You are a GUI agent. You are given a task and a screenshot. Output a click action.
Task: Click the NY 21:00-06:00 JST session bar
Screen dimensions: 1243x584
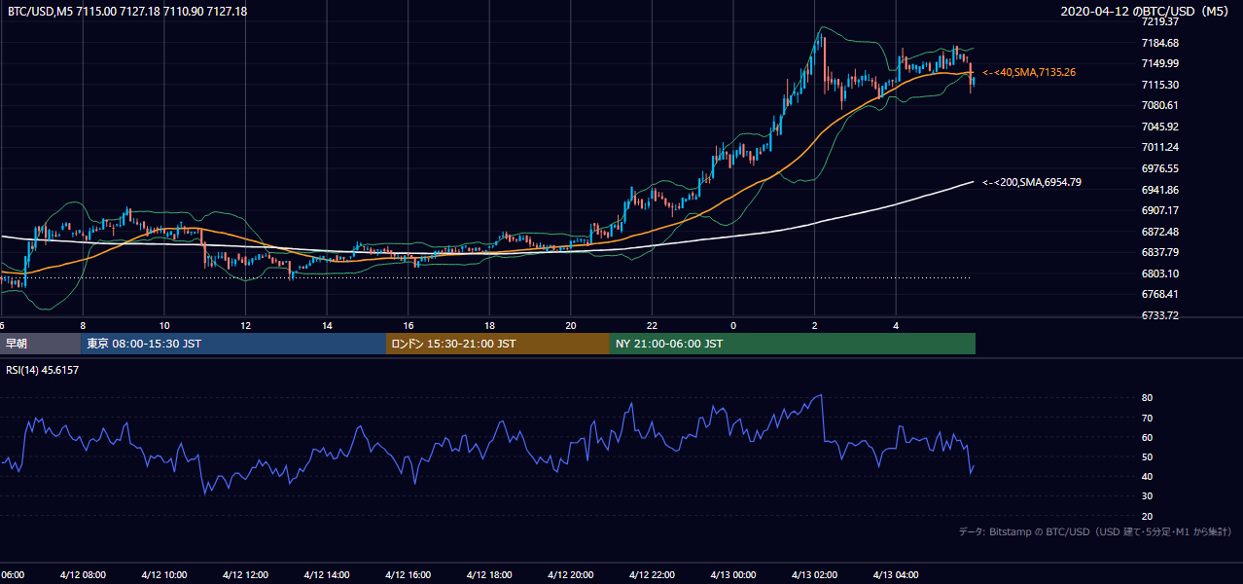click(793, 344)
